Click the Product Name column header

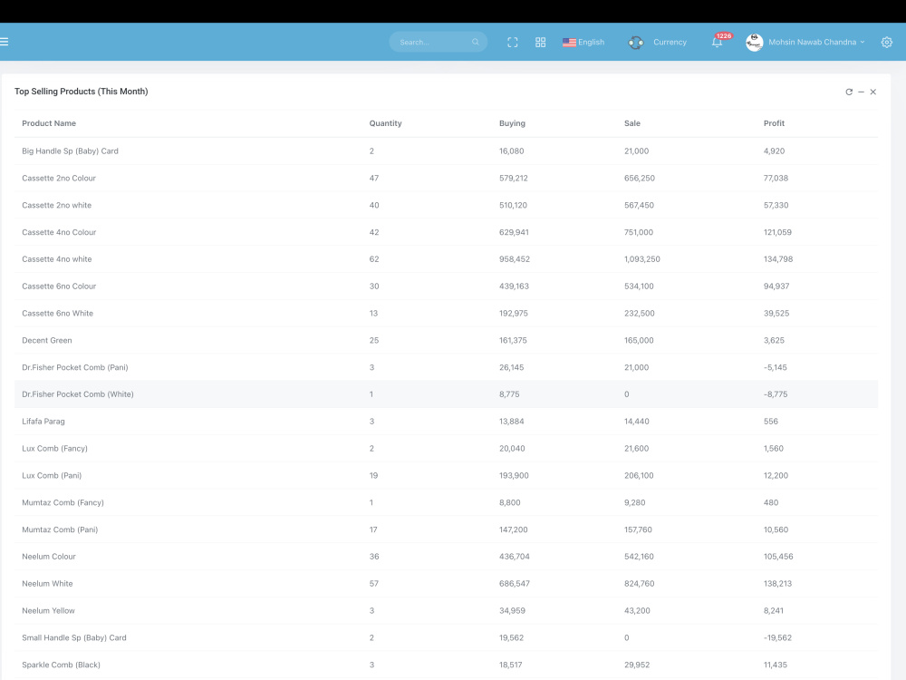[49, 123]
